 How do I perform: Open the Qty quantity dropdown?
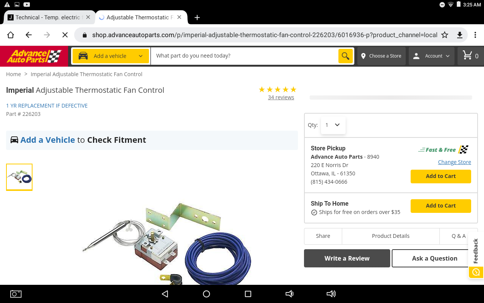point(333,125)
